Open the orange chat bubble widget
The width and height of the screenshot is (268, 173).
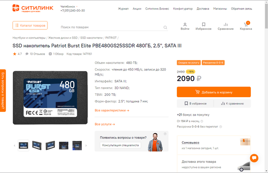[x=254, y=158]
